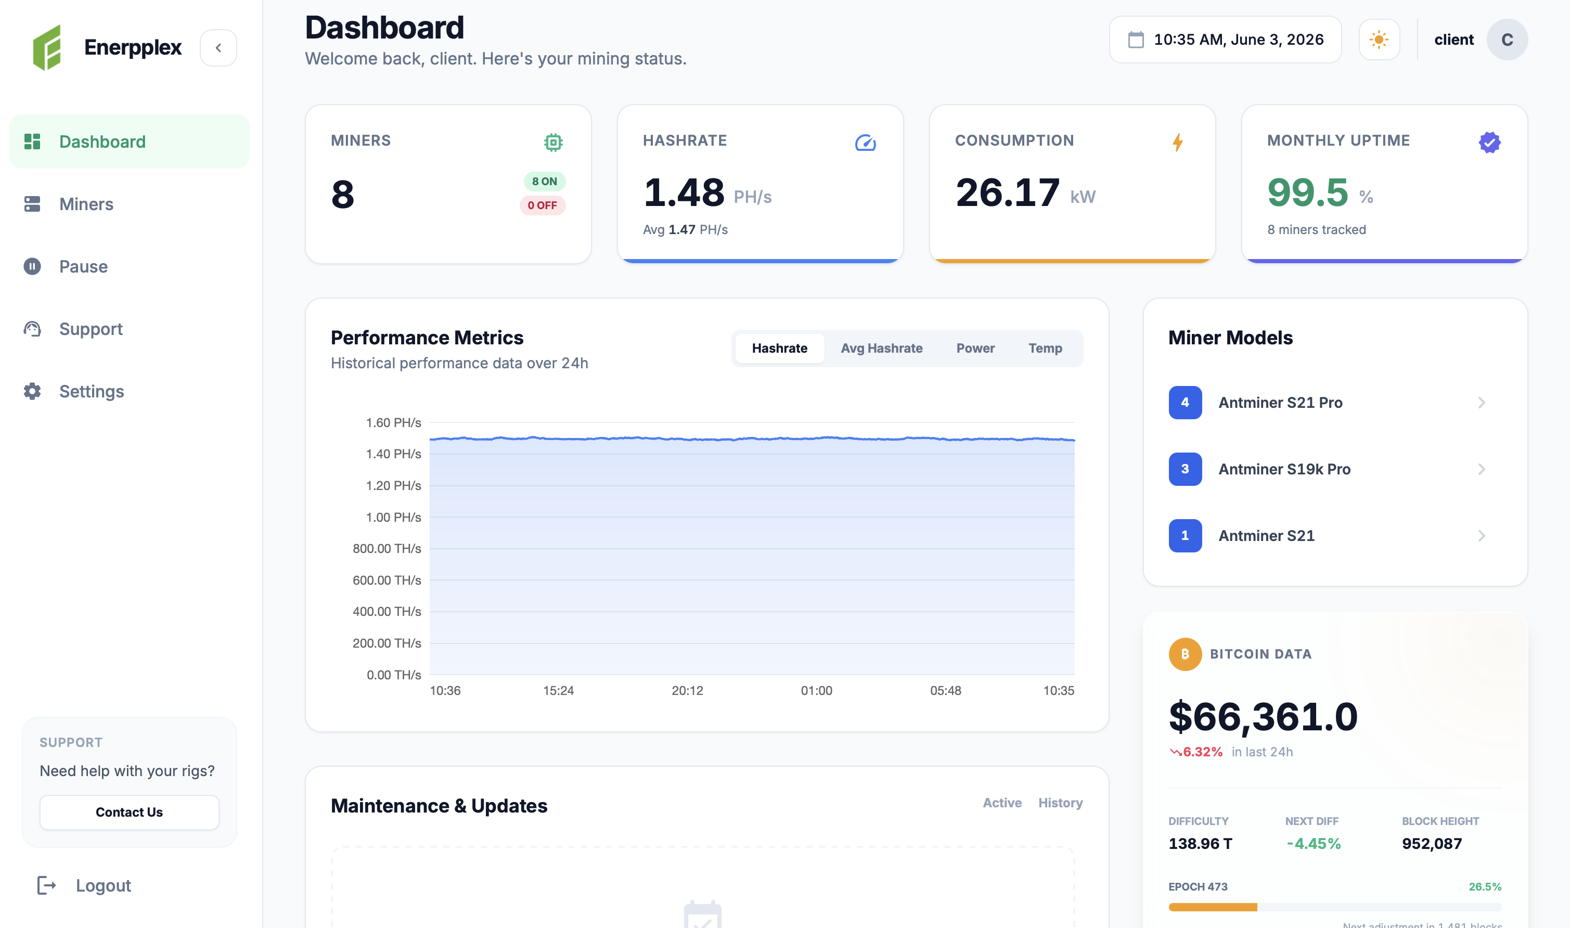This screenshot has height=928, width=1570.
Task: Click the Enerpplex green logo icon
Action: coord(47,47)
